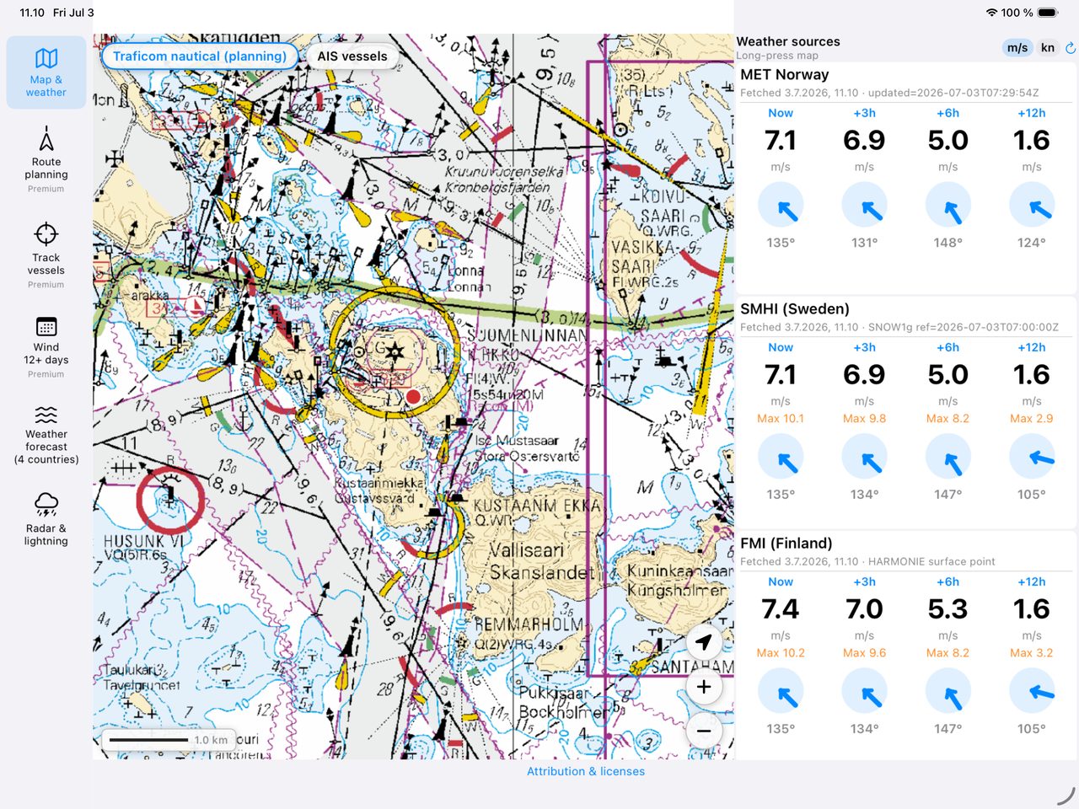
Task: Open Track vessels premium feature
Action: 46,255
